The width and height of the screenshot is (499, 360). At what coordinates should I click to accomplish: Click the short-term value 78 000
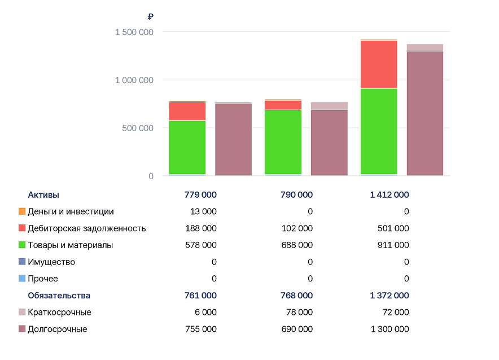pos(300,312)
